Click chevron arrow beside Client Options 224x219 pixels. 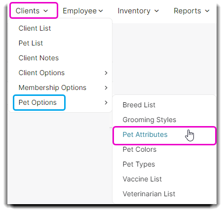pyautogui.click(x=106, y=73)
